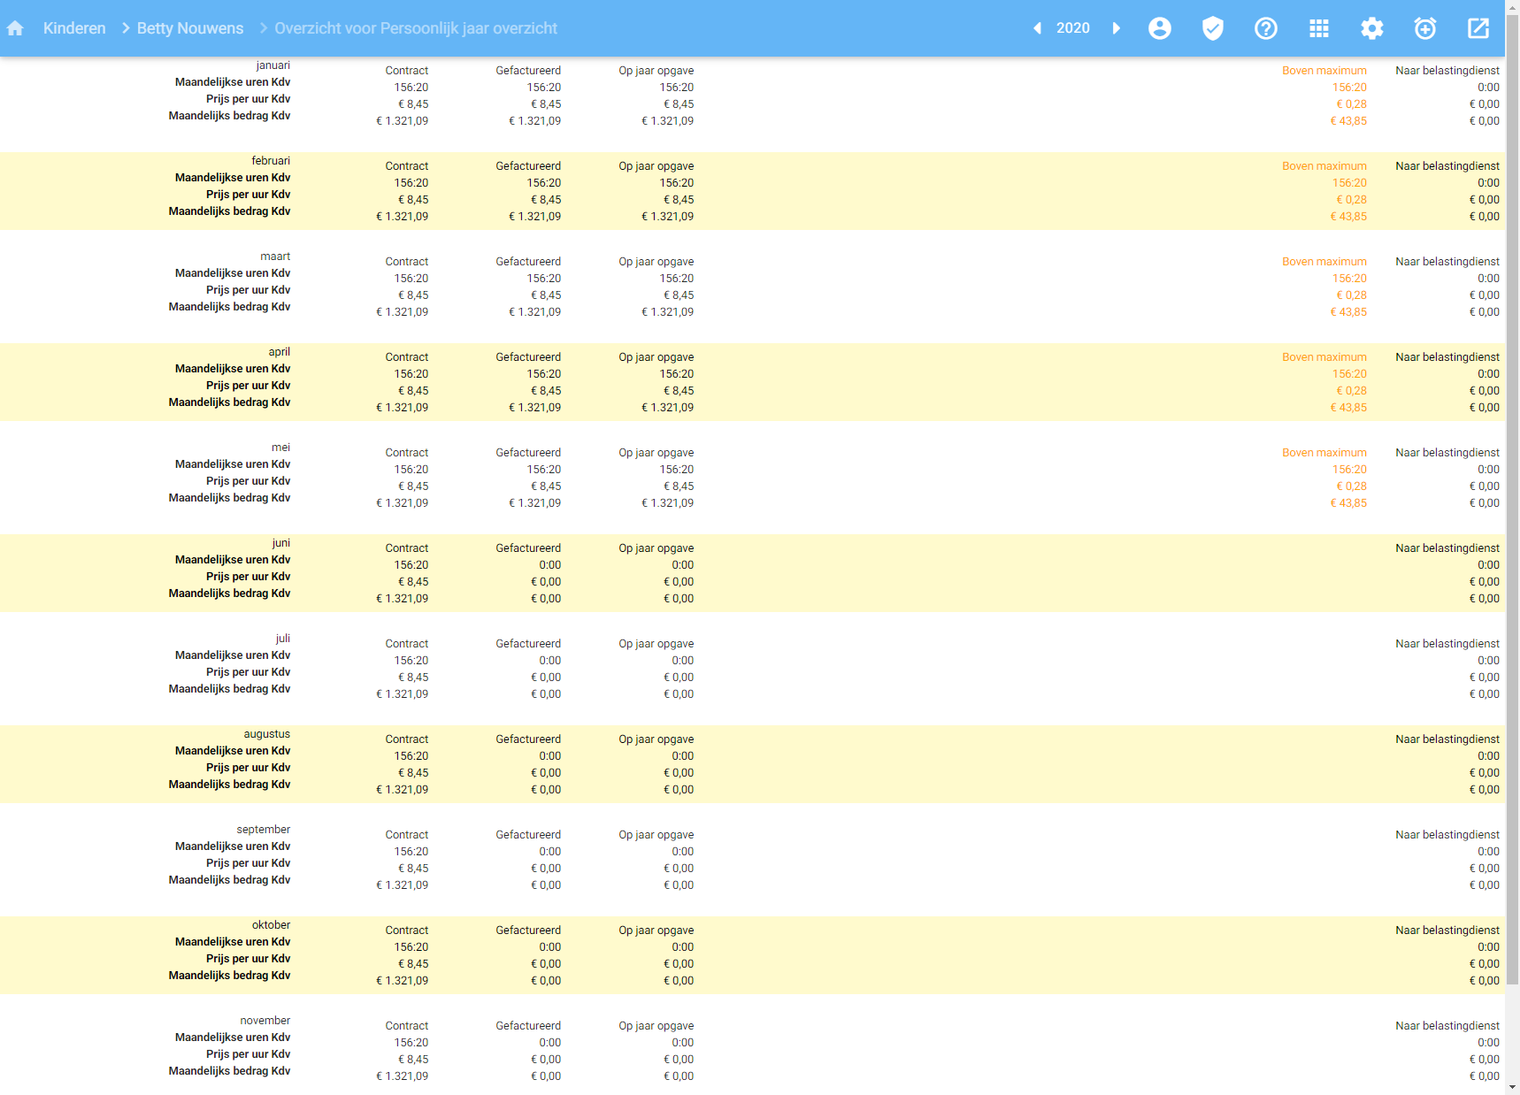Open in new window icon
Viewport: 1520px width, 1095px height.
[1478, 28]
